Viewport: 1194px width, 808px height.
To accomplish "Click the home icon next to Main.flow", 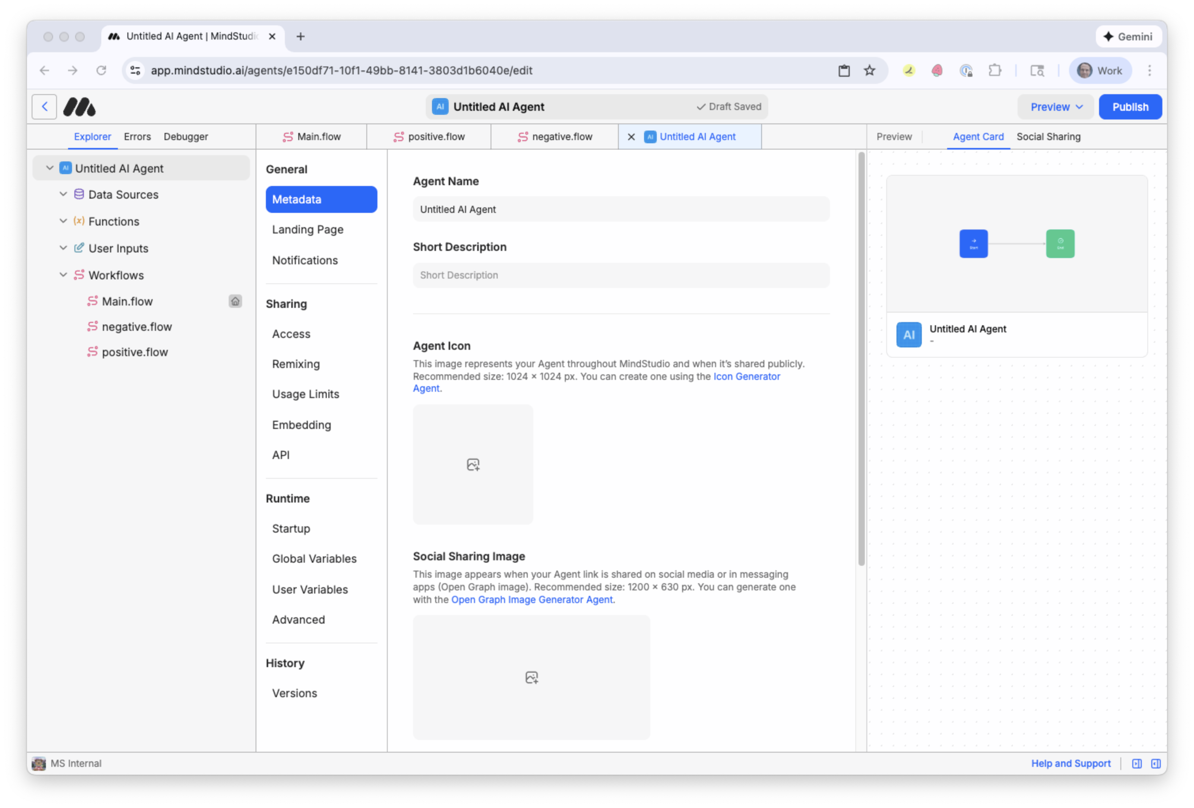I will (x=235, y=301).
